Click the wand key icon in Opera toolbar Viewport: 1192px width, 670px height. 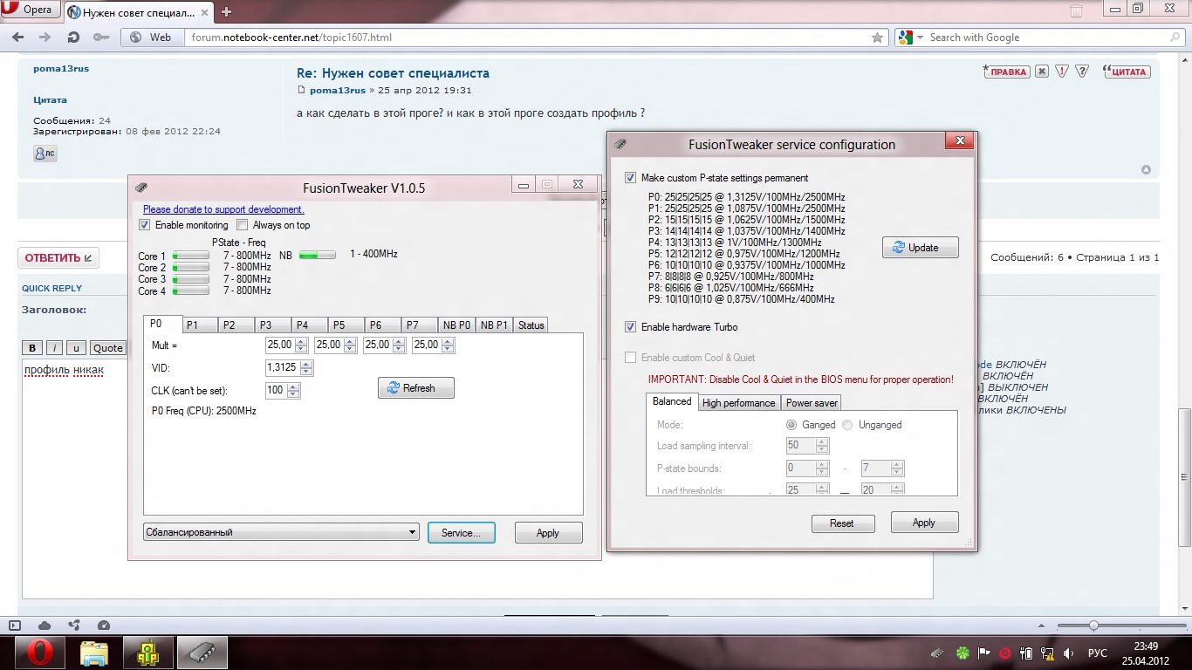101,38
